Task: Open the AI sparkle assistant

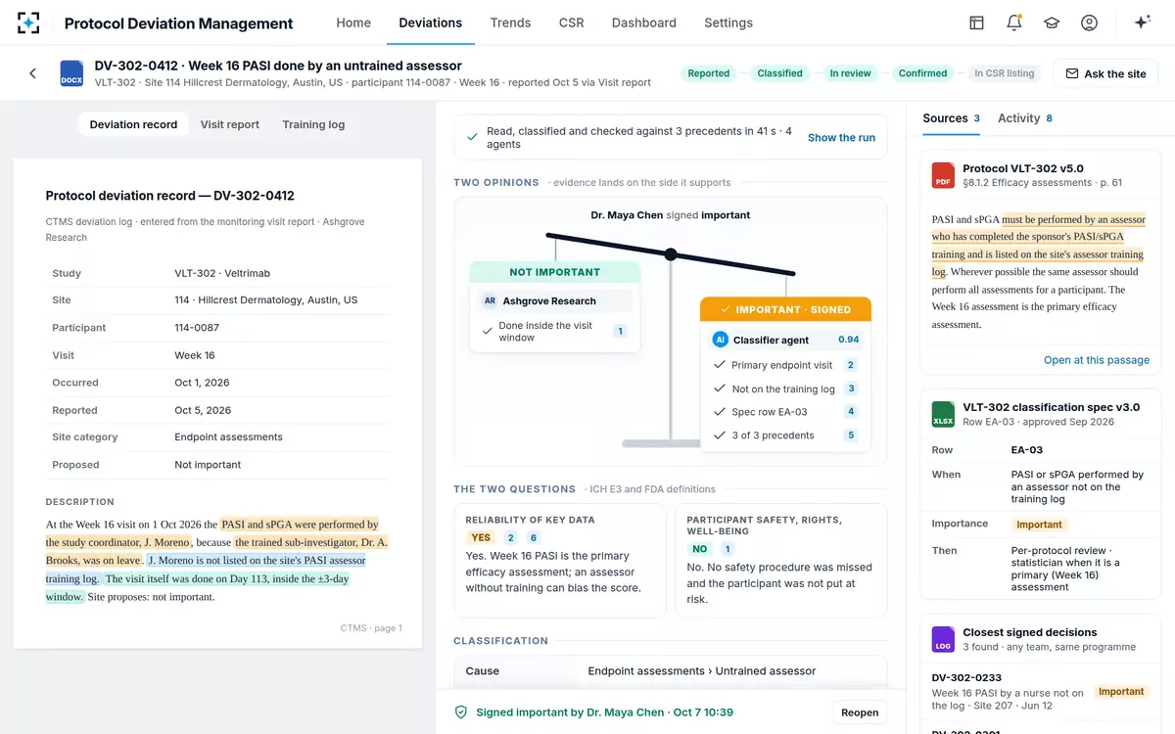Action: tap(1142, 23)
